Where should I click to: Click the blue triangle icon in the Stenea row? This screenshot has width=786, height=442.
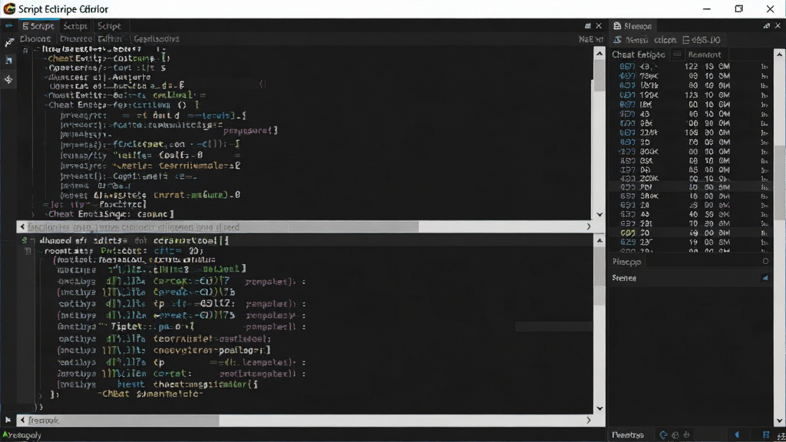click(765, 278)
